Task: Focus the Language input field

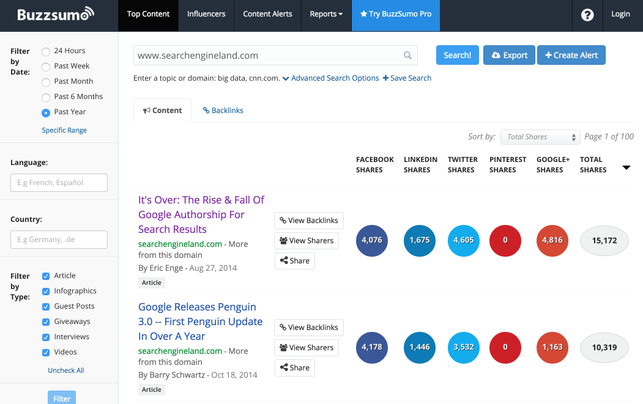Action: 59,183
